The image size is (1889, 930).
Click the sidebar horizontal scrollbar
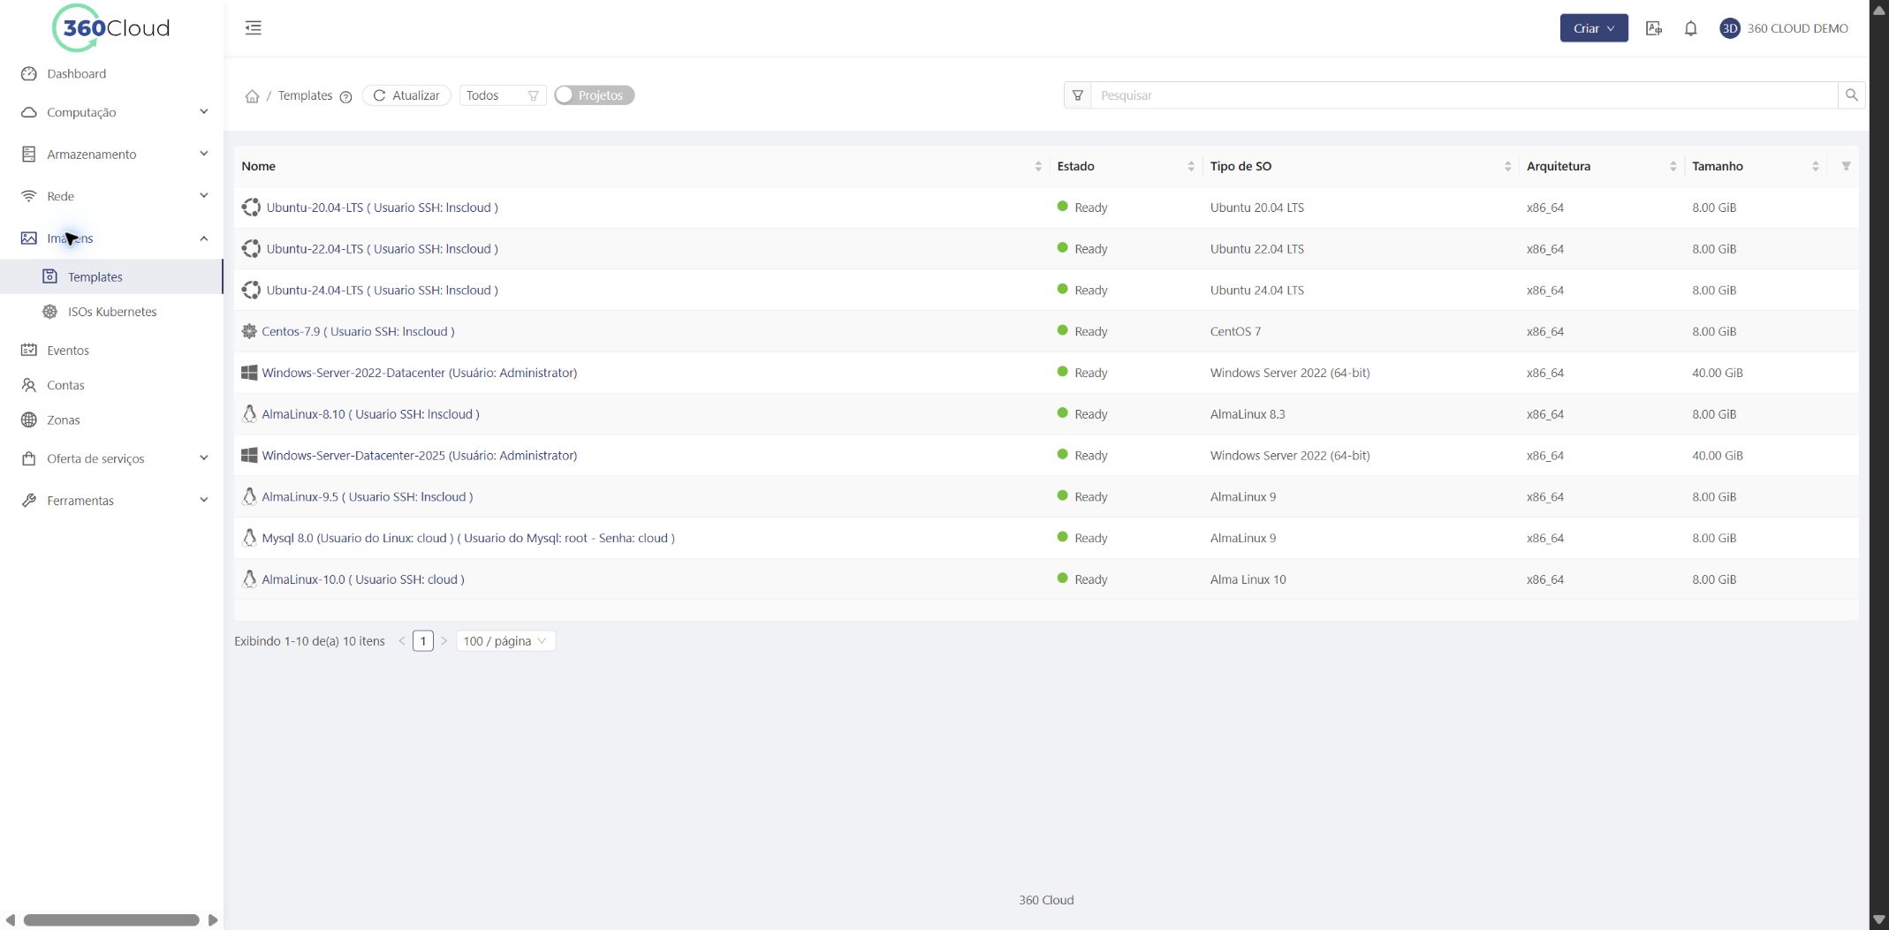point(111,920)
